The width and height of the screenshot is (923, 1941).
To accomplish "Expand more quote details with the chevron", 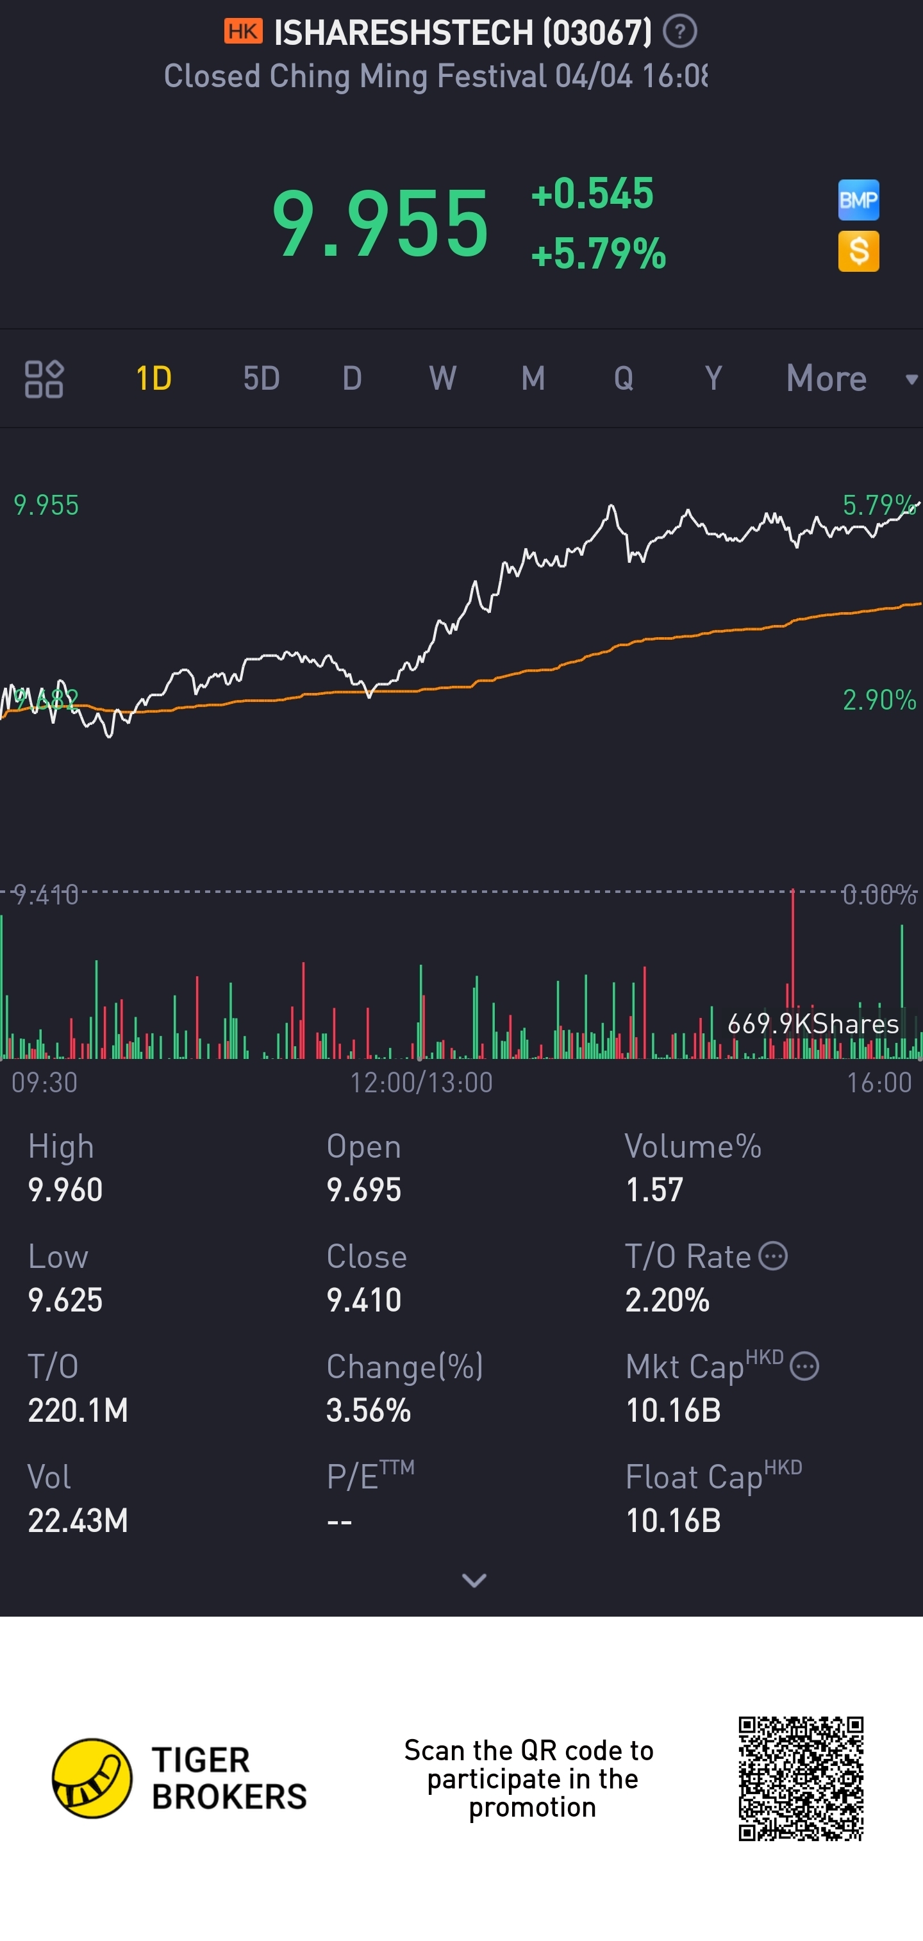I will tap(474, 1580).
